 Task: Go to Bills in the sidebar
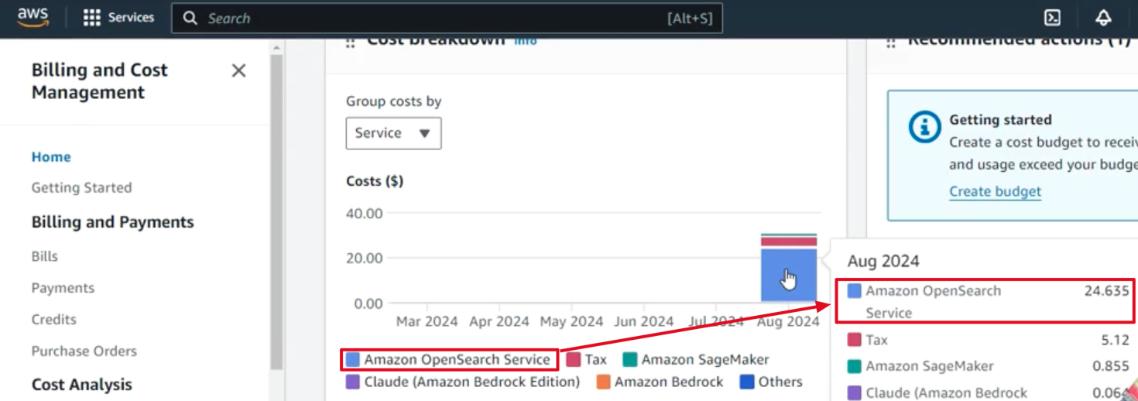point(45,256)
